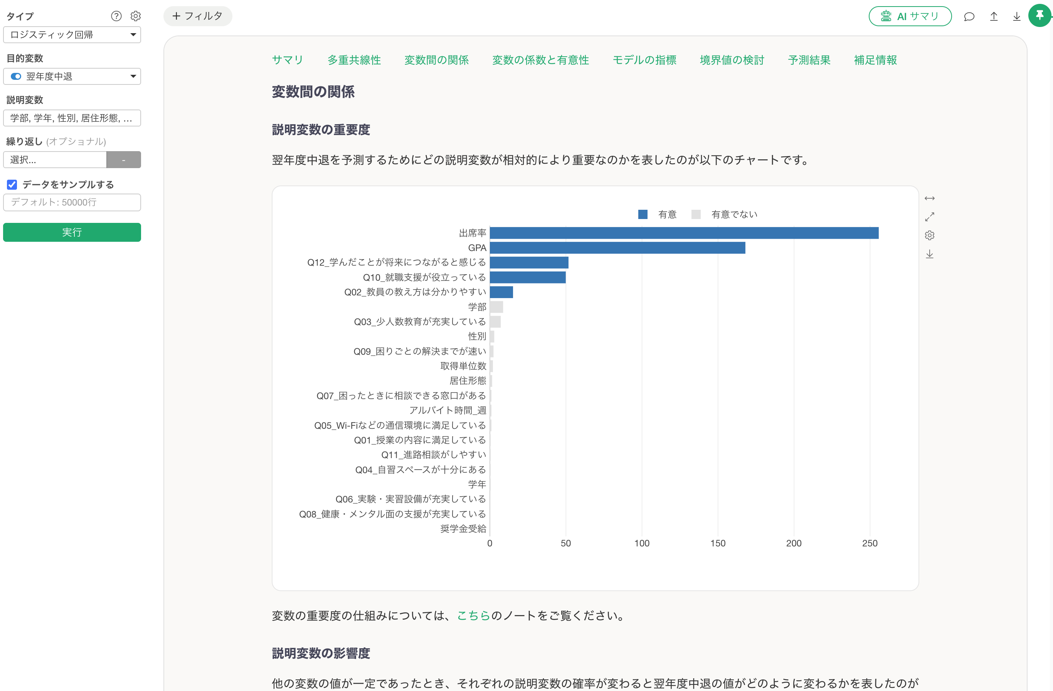Add a filter with フィルタ button

coord(198,16)
